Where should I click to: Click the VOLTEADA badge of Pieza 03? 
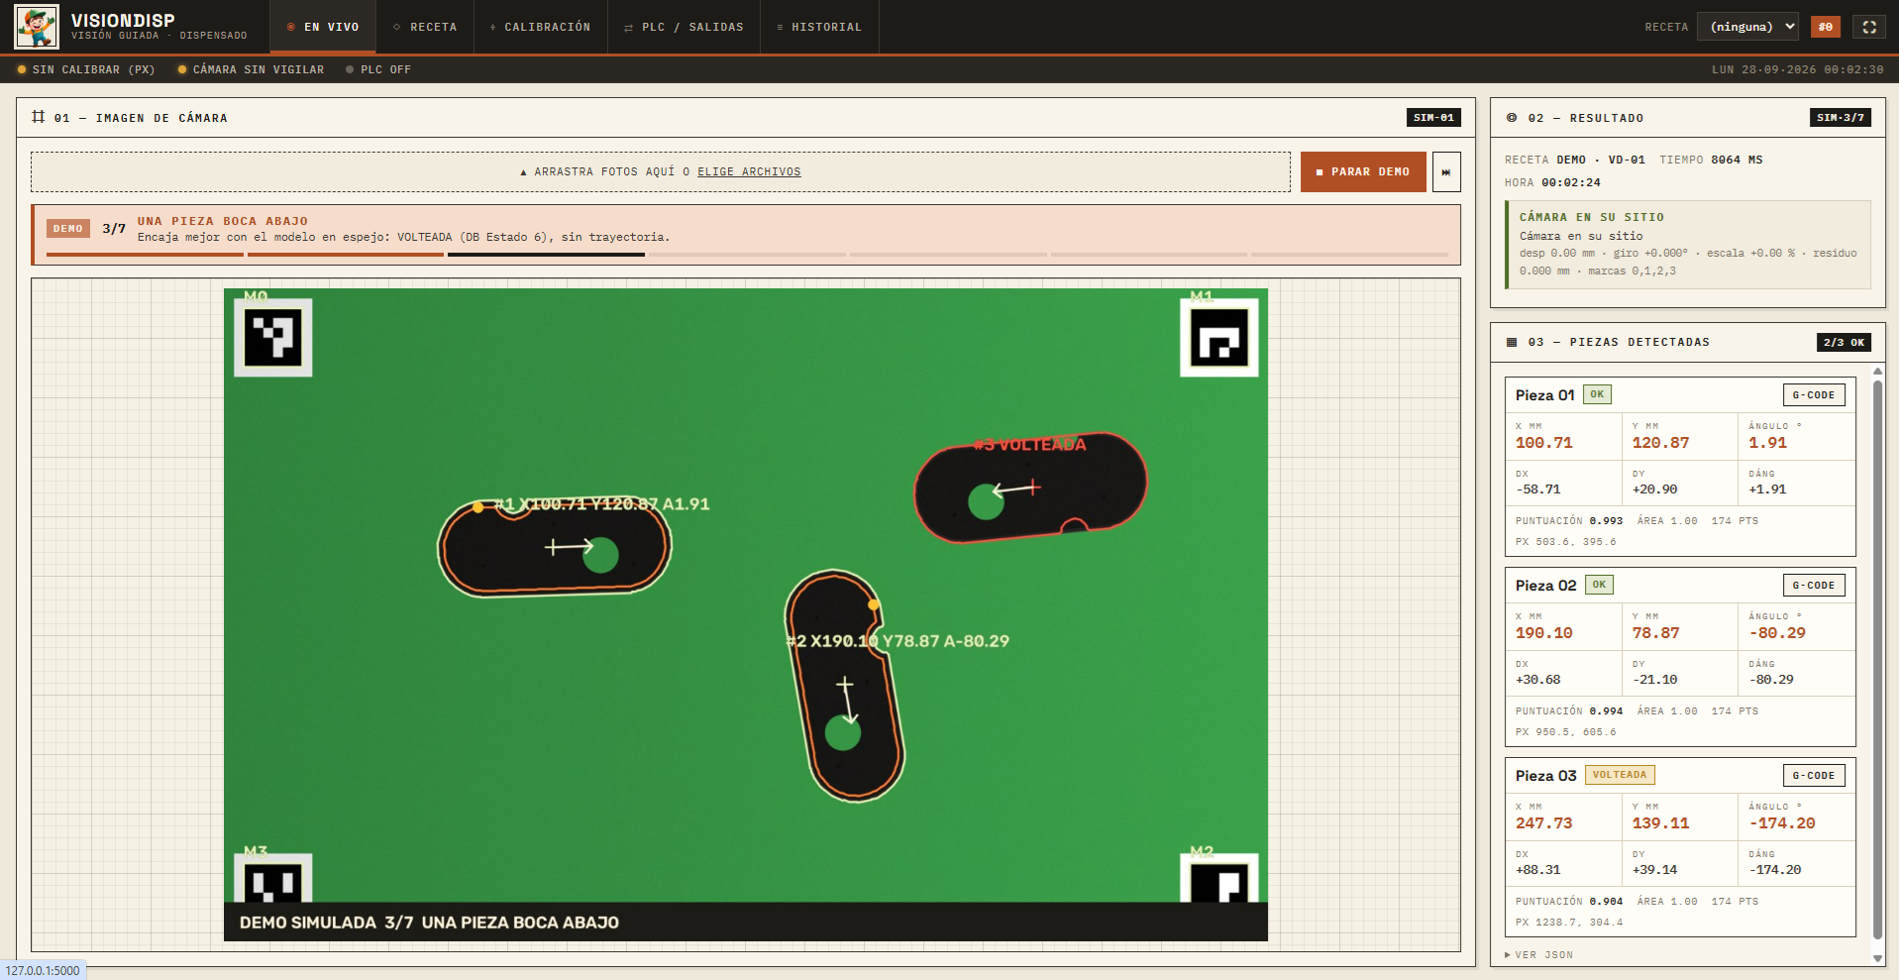point(1620,775)
